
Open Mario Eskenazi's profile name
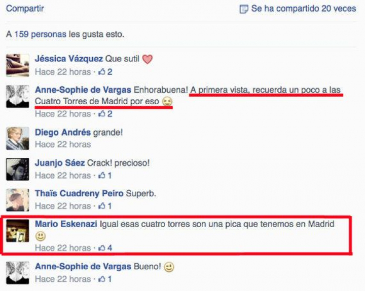pos(66,224)
